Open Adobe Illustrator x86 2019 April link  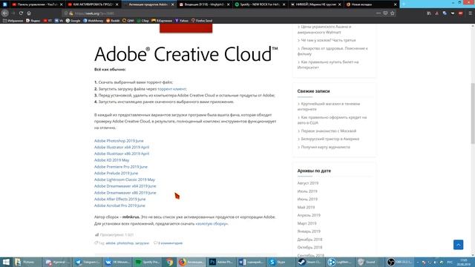click(x=122, y=154)
